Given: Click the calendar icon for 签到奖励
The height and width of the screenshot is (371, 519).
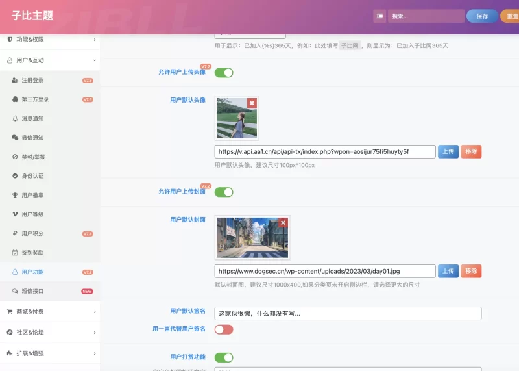Looking at the screenshot, I should (15, 253).
